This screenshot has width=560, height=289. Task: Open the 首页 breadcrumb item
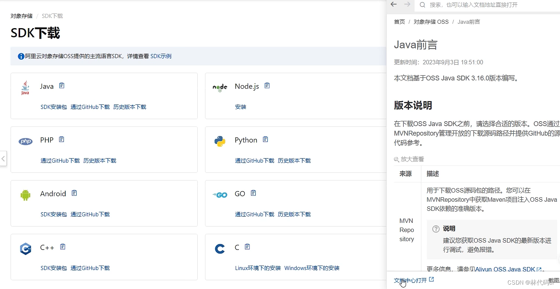[399, 22]
